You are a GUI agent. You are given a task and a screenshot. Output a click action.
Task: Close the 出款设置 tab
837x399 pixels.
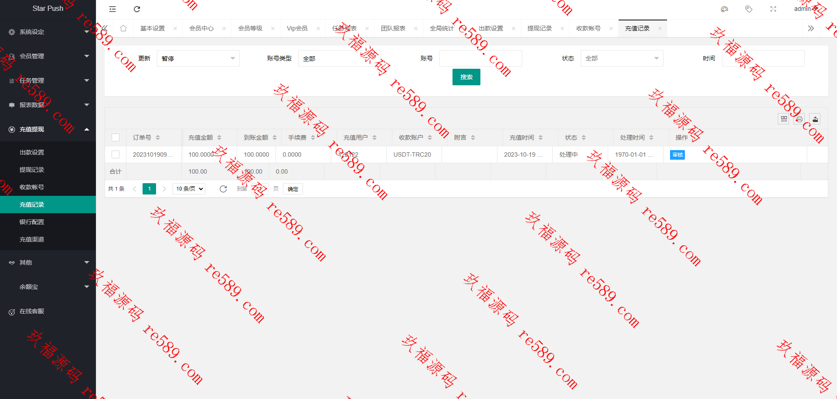point(514,28)
